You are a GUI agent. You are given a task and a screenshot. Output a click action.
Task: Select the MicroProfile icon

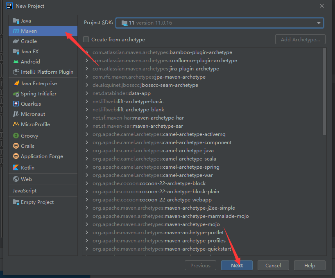click(16, 124)
